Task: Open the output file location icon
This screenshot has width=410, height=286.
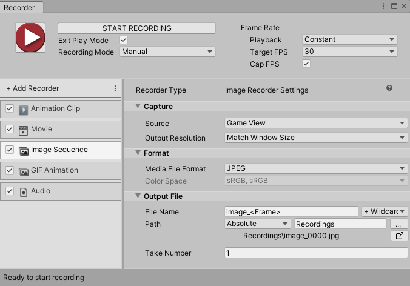Action: (399, 236)
